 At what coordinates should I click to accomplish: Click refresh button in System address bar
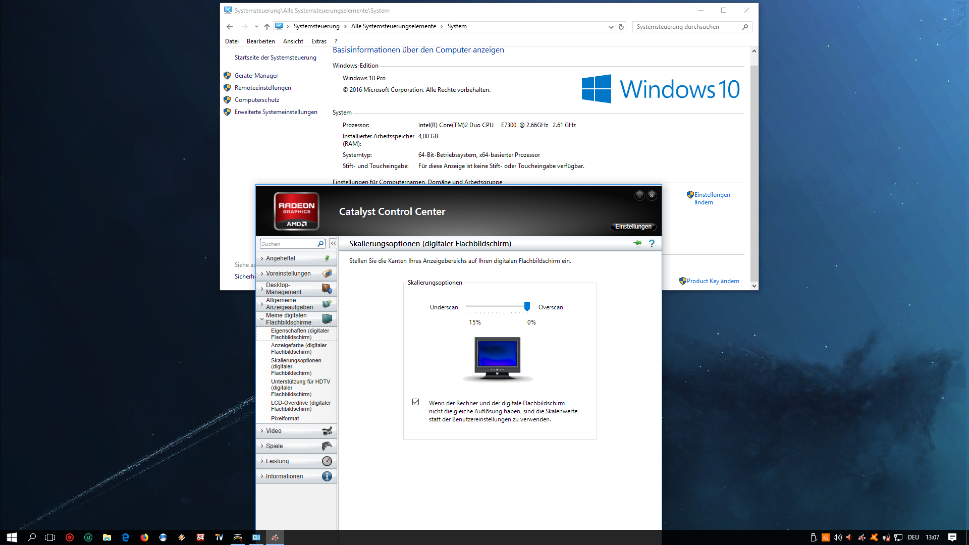[621, 27]
